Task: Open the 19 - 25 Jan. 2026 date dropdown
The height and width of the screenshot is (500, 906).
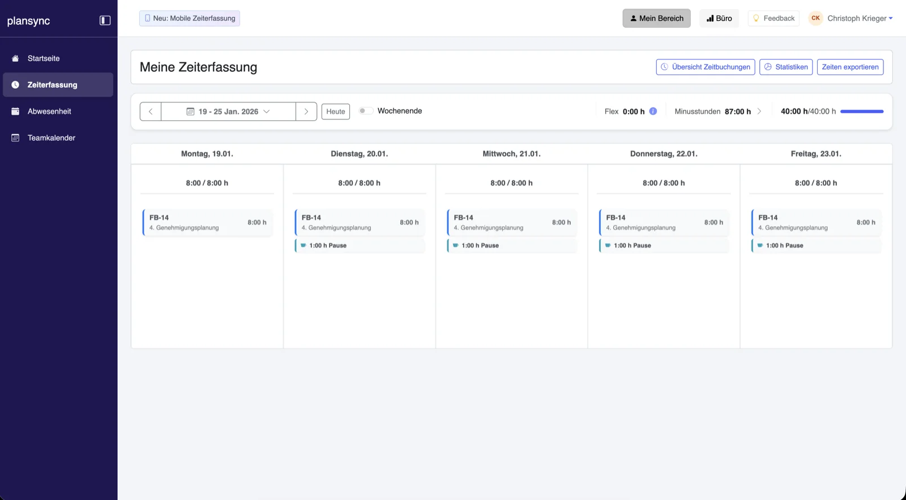Action: point(228,111)
